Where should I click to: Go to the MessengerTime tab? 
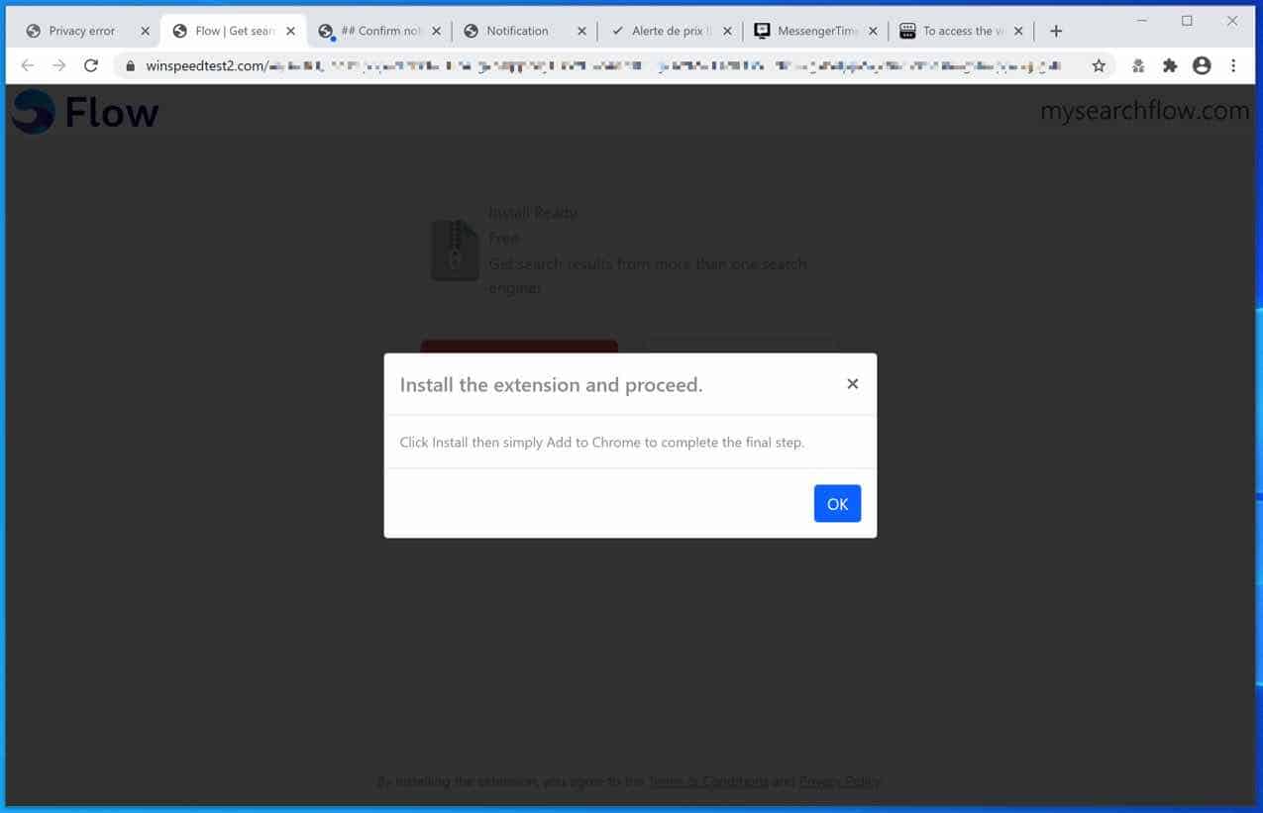pos(814,31)
